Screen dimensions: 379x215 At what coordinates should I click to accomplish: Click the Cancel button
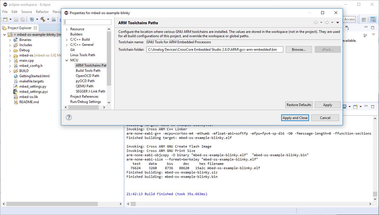325,118
